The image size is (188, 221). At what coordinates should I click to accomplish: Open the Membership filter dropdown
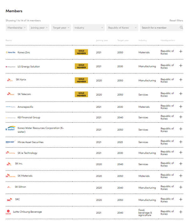pyautogui.click(x=17, y=28)
